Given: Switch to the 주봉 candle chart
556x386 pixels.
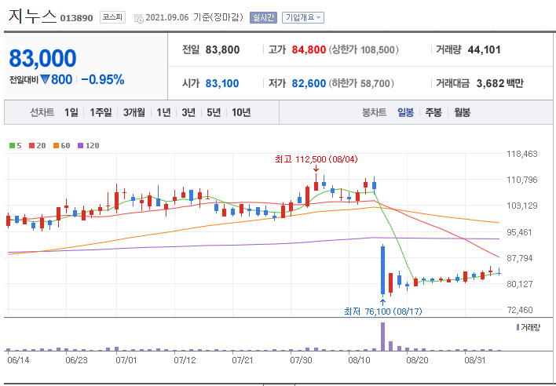Looking at the screenshot, I should pos(433,113).
